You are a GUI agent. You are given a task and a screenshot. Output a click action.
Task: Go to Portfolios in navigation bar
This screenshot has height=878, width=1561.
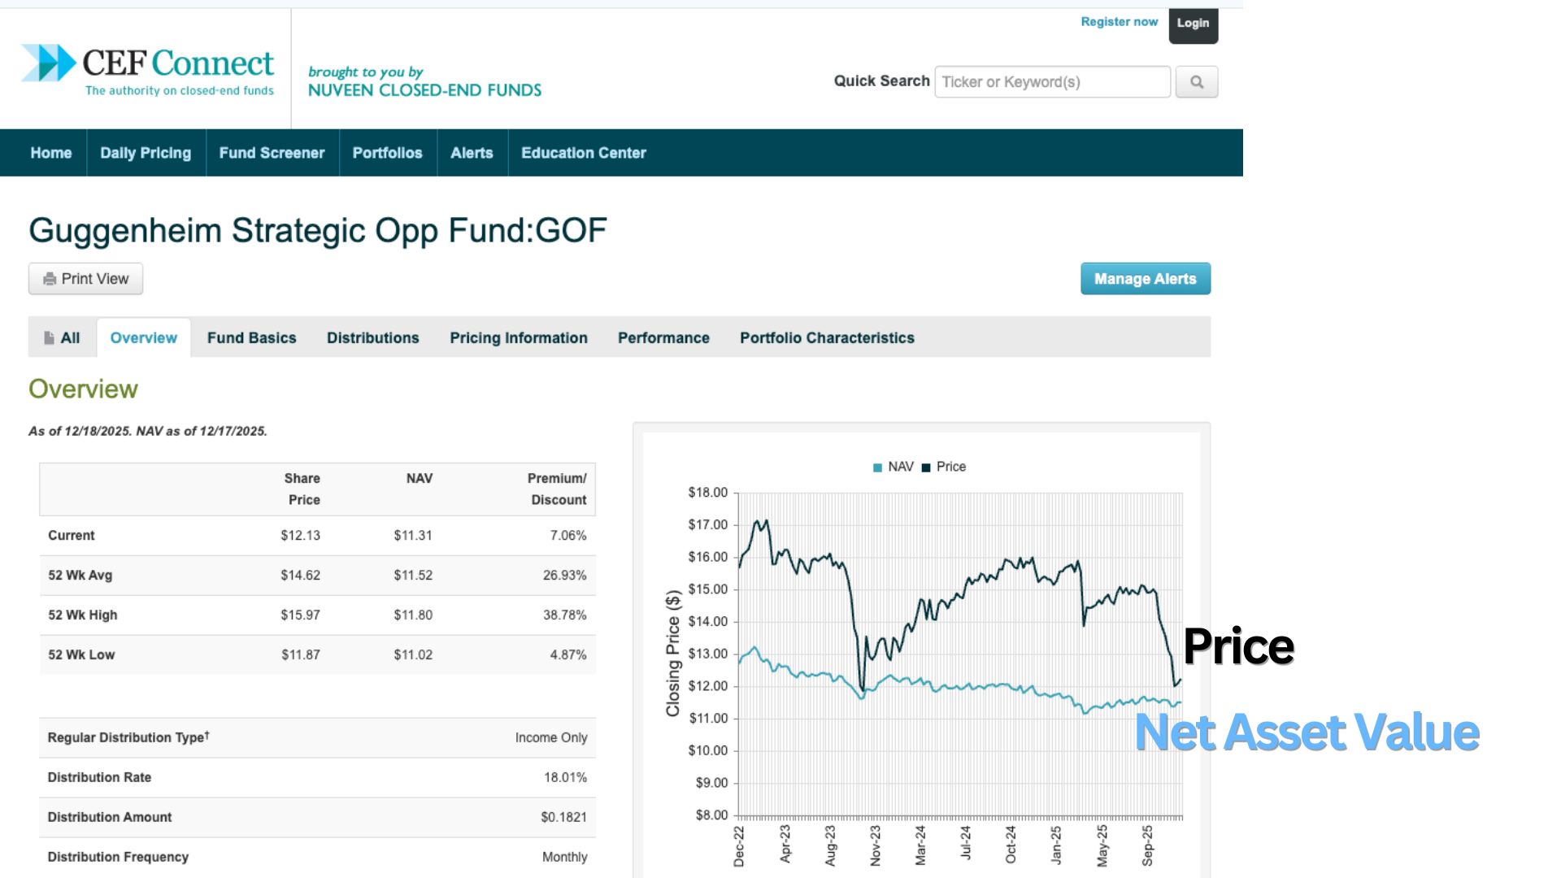tap(387, 153)
